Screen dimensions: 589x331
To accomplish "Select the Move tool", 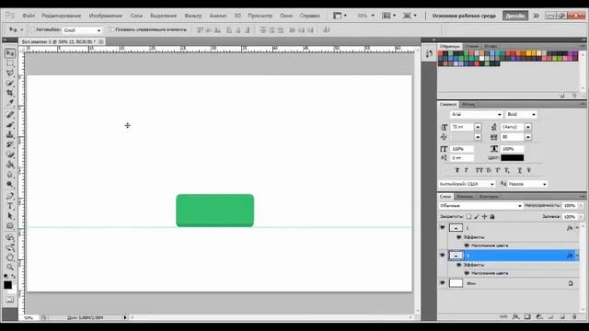I will (10, 53).
